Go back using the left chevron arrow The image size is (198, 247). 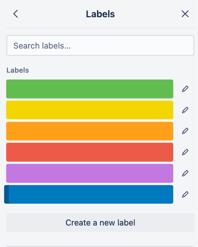click(x=16, y=14)
